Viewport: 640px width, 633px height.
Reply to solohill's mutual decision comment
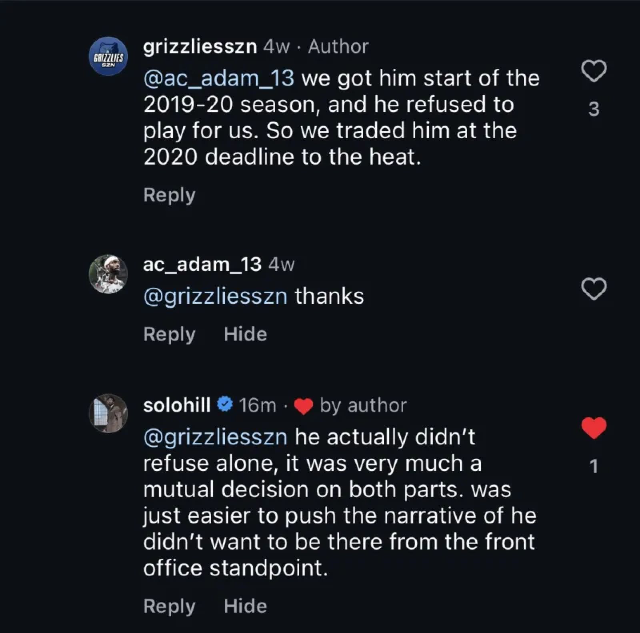169,606
